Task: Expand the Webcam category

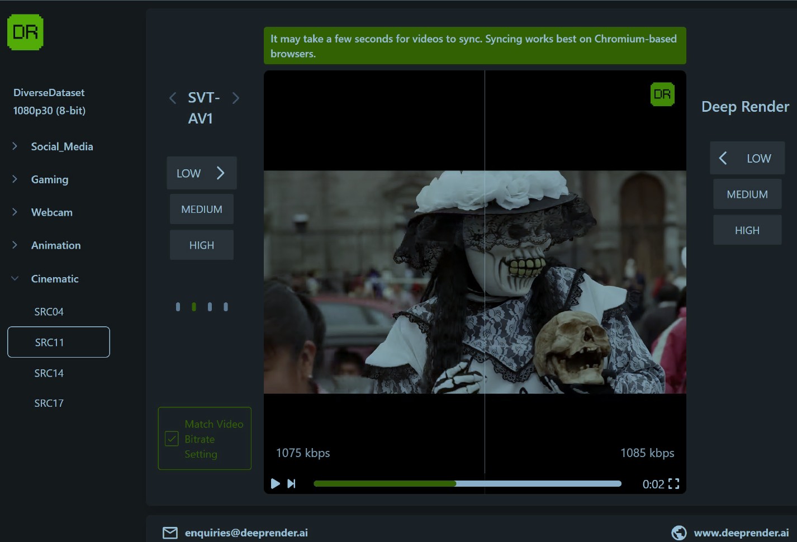Action: click(x=42, y=212)
